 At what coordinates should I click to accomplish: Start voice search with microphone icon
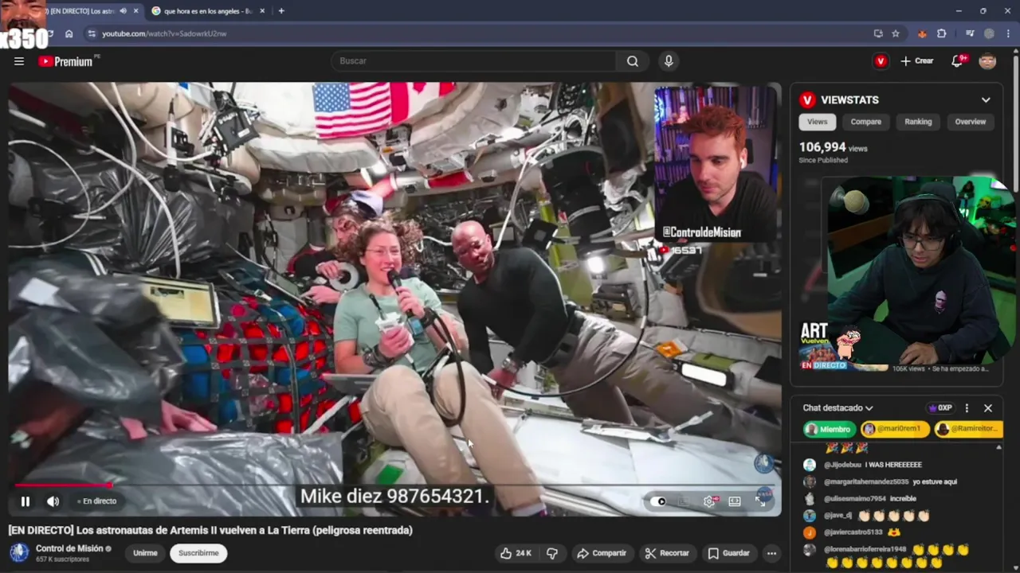[x=669, y=61]
